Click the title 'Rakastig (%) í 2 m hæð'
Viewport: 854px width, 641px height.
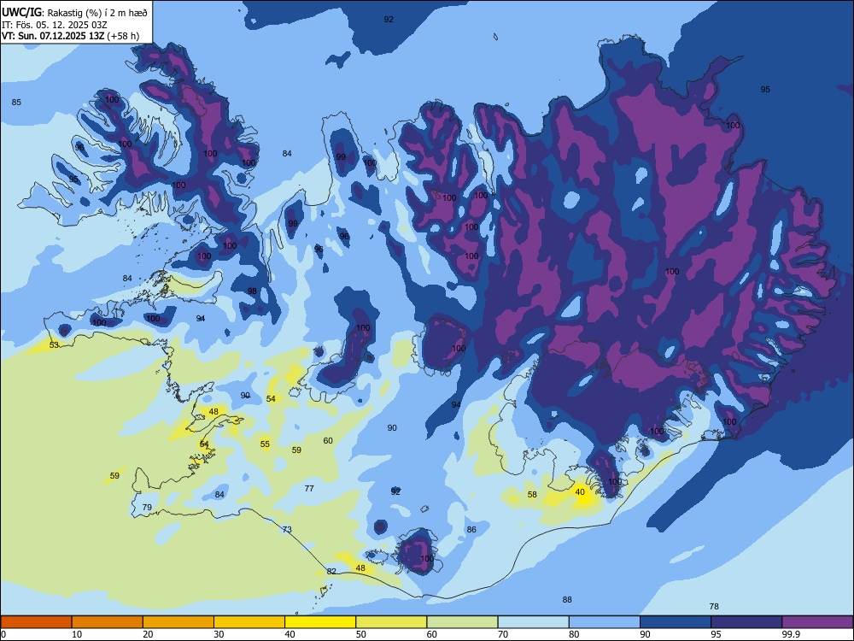(x=97, y=11)
